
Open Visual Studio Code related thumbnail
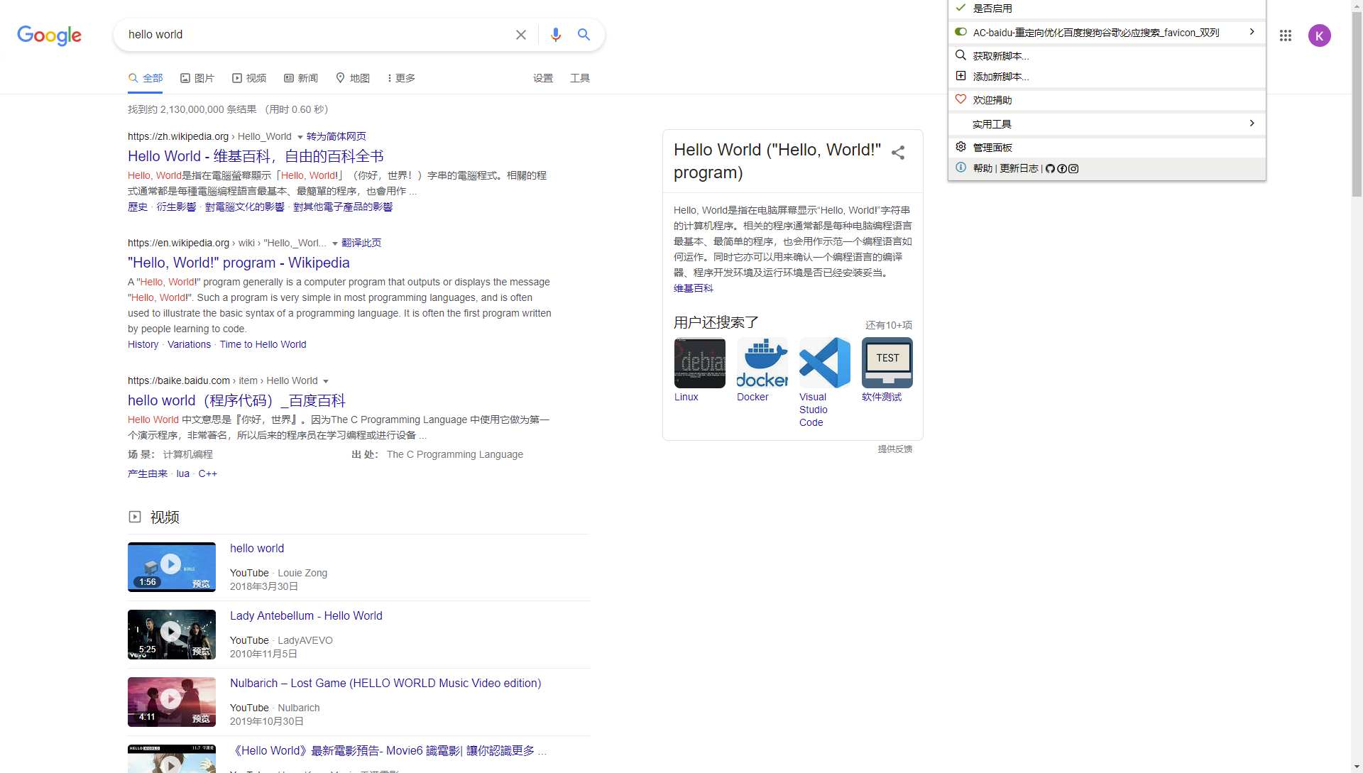point(825,363)
